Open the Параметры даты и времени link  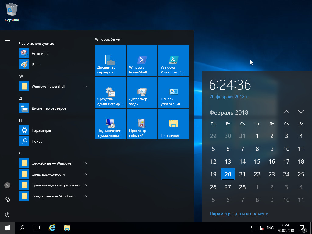(x=239, y=214)
